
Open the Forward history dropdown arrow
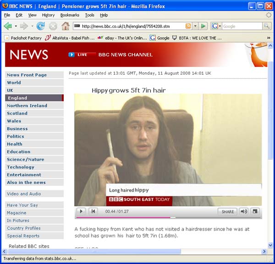[32, 27]
